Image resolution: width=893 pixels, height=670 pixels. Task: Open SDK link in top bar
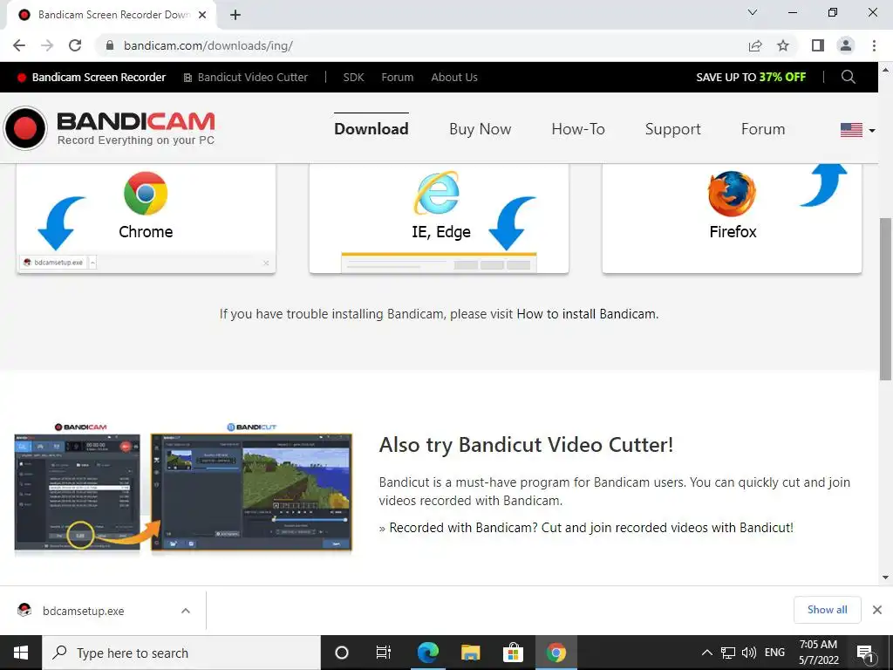tap(353, 77)
